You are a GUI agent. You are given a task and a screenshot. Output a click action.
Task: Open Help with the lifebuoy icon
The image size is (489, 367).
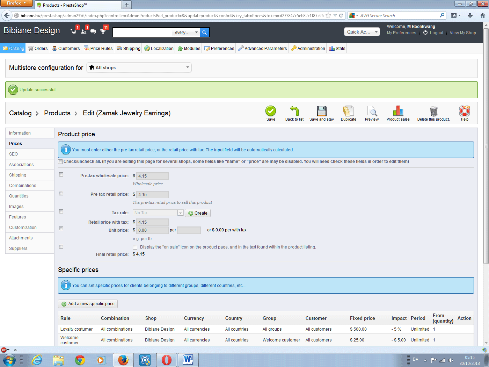[x=465, y=111]
